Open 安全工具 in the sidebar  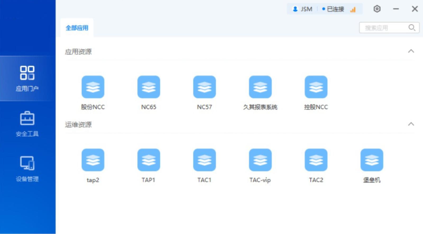tap(27, 124)
